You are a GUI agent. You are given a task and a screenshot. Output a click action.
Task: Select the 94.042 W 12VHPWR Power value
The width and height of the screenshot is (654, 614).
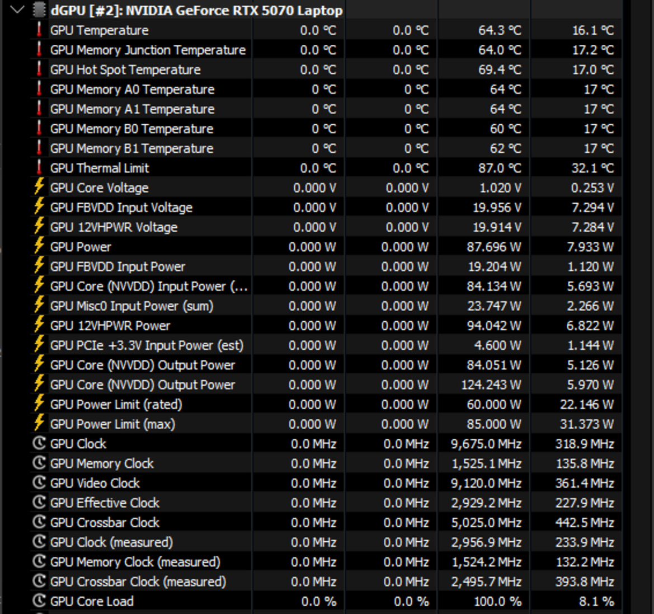click(494, 326)
